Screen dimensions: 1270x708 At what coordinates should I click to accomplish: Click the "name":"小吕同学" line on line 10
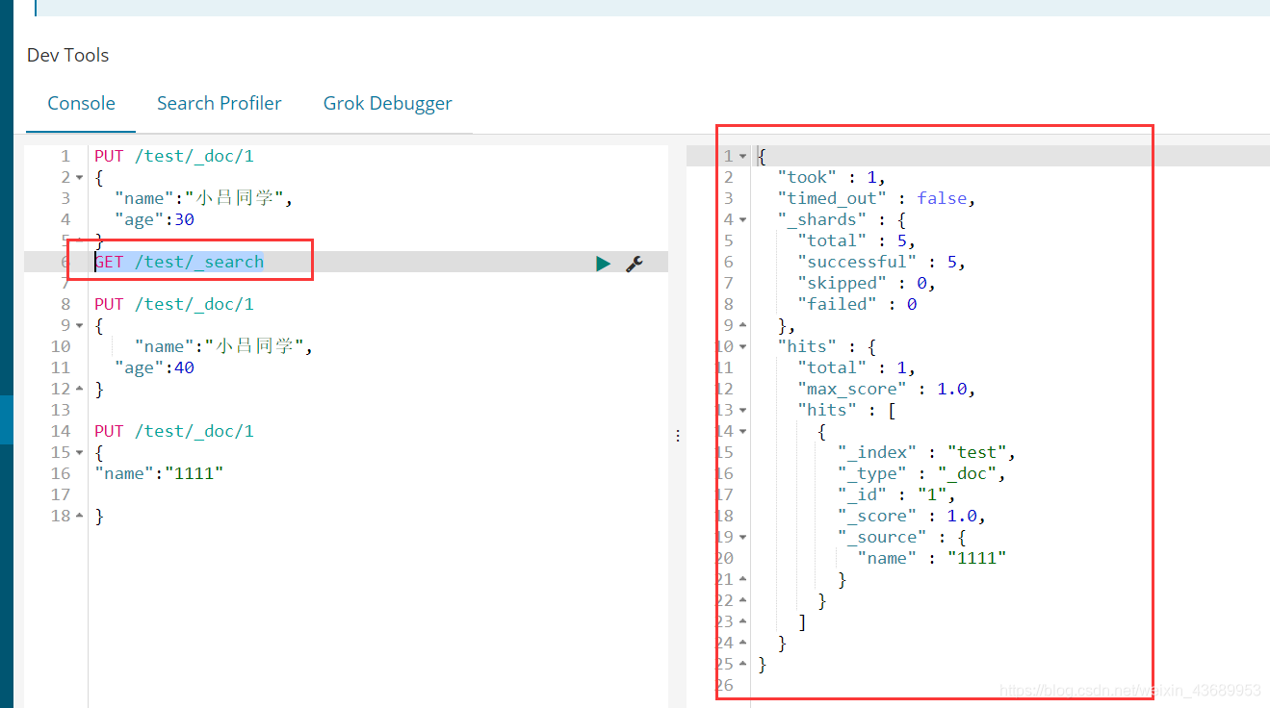(x=223, y=346)
